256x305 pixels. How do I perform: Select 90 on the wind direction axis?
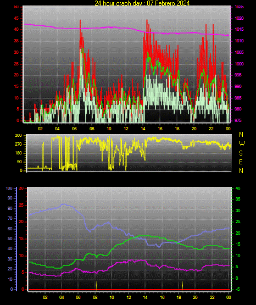click(x=19, y=162)
